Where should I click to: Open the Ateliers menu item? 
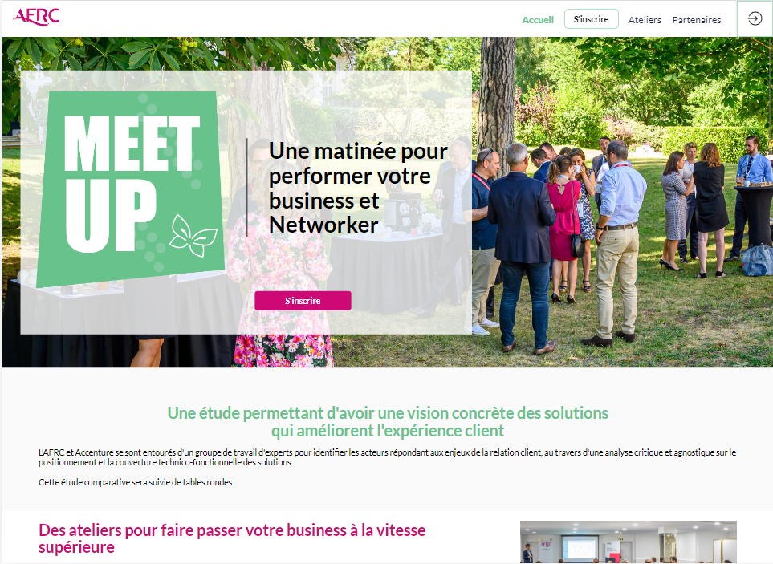pyautogui.click(x=645, y=20)
